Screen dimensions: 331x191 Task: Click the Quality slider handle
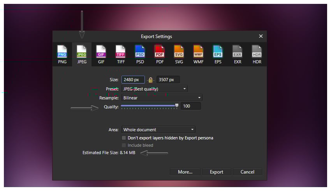pyautogui.click(x=177, y=106)
